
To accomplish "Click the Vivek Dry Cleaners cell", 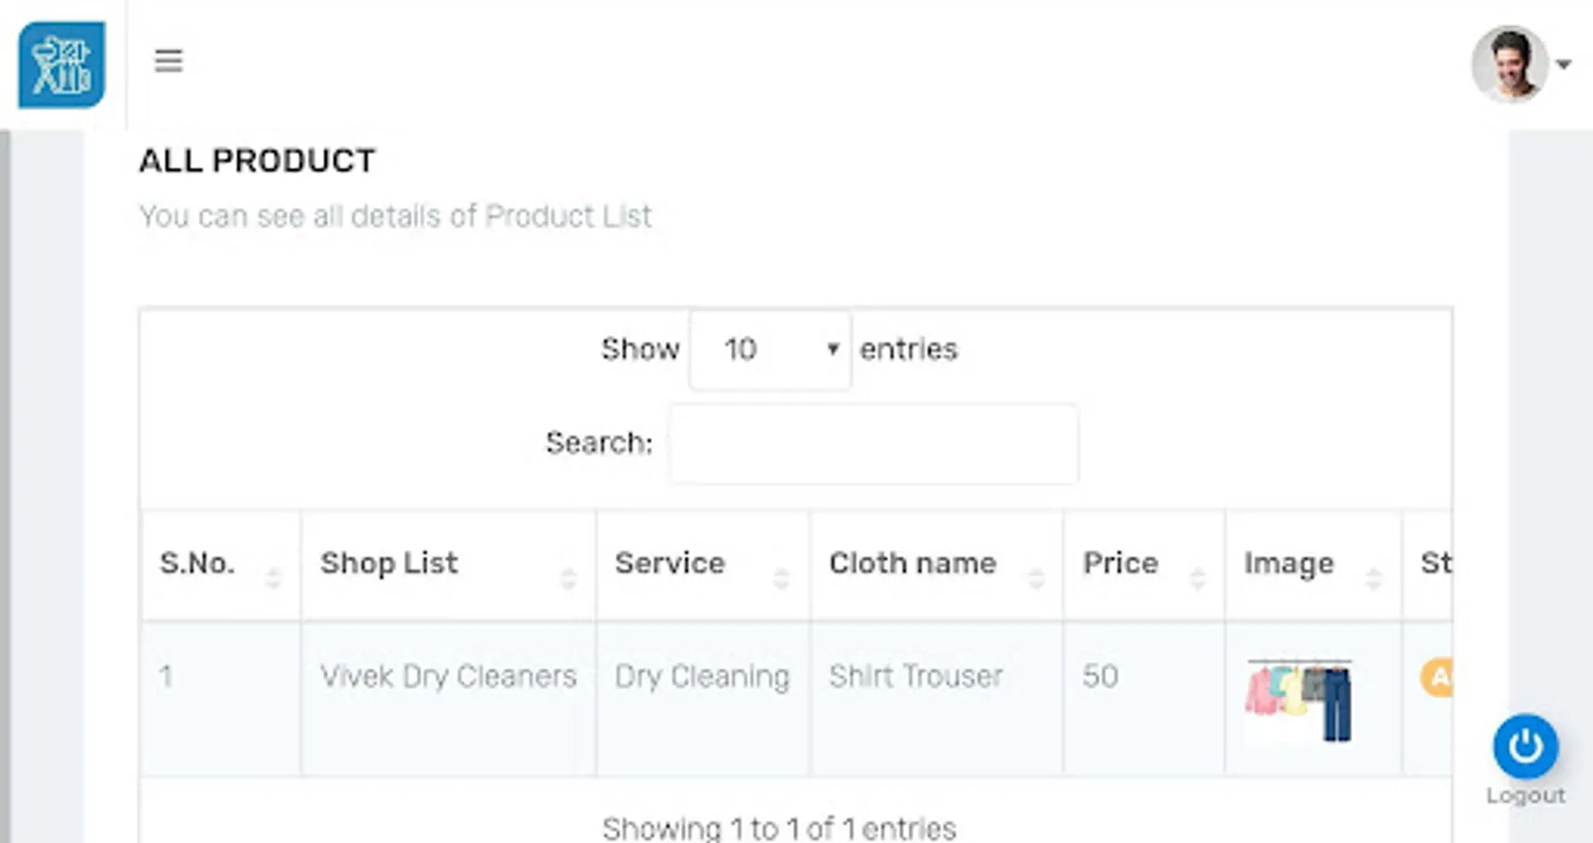I will point(448,676).
